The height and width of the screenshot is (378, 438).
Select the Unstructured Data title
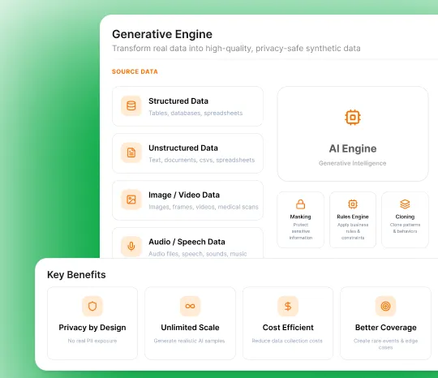pos(183,148)
